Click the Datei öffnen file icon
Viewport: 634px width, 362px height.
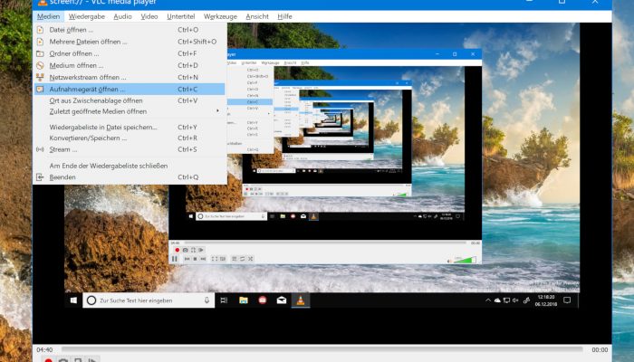[x=40, y=30]
